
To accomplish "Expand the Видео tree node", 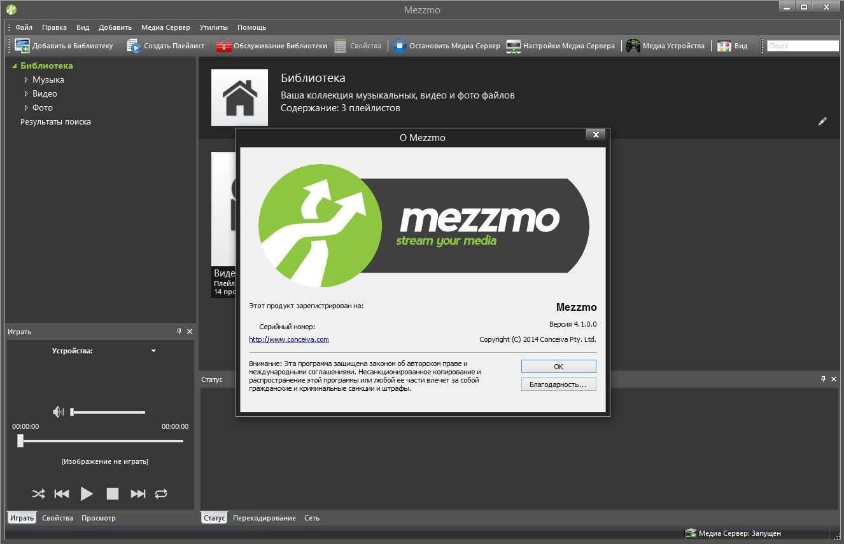I will (x=26, y=93).
